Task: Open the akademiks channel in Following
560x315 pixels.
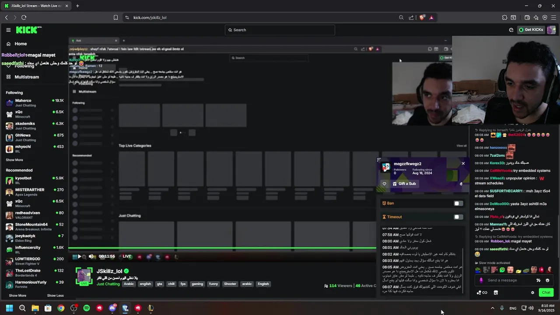Action: [34, 126]
